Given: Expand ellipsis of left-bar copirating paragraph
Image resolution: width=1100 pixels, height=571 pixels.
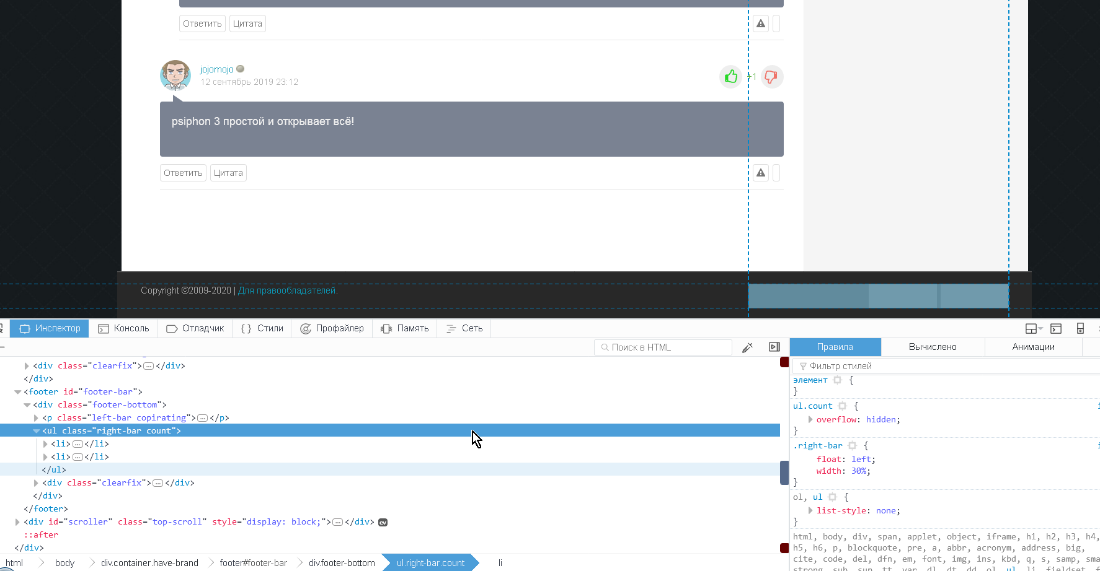Looking at the screenshot, I should click(202, 418).
